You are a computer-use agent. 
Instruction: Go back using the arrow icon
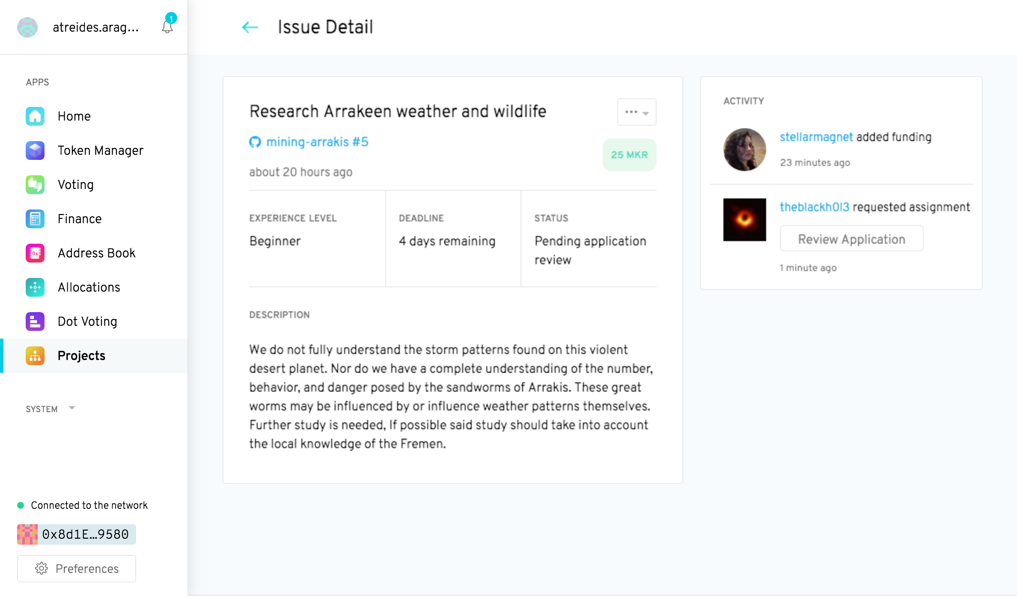point(250,27)
